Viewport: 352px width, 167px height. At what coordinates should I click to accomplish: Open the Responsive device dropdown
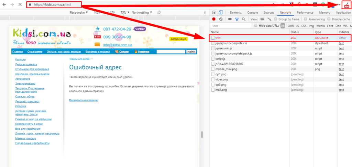(x=79, y=12)
